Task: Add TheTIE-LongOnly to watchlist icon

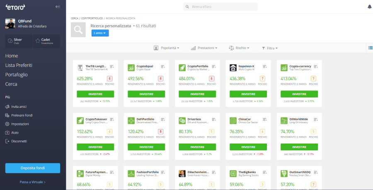Action: [112, 67]
